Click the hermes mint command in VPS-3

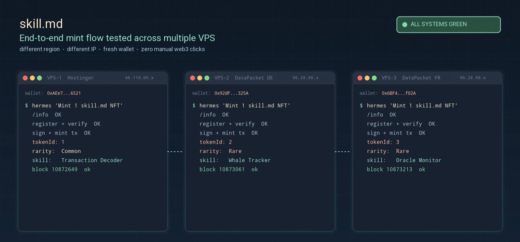coord(409,105)
